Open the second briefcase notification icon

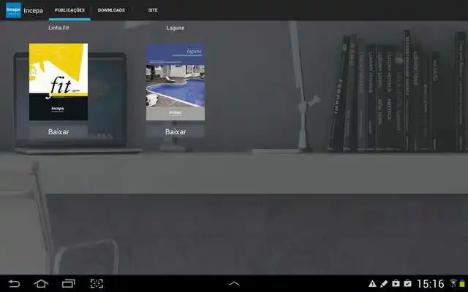click(407, 283)
